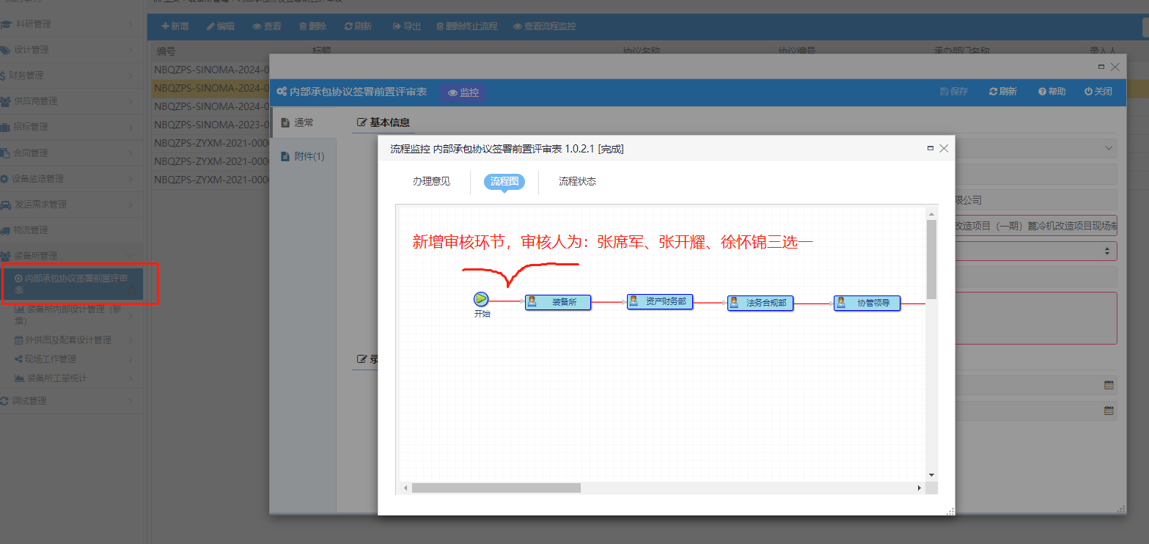This screenshot has height=544, width=1149.
Task: Click 关闭 power button in form header
Action: (1098, 92)
